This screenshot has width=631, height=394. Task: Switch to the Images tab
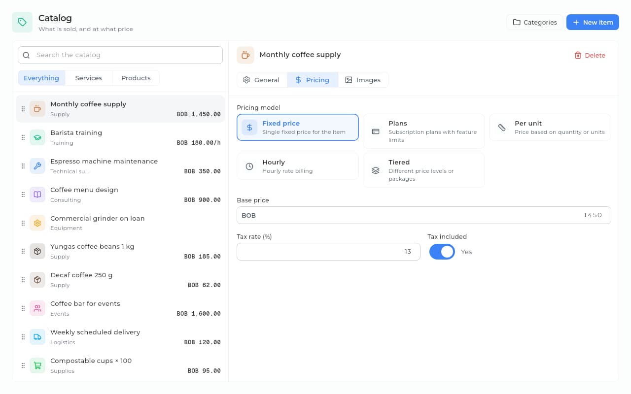pyautogui.click(x=363, y=80)
